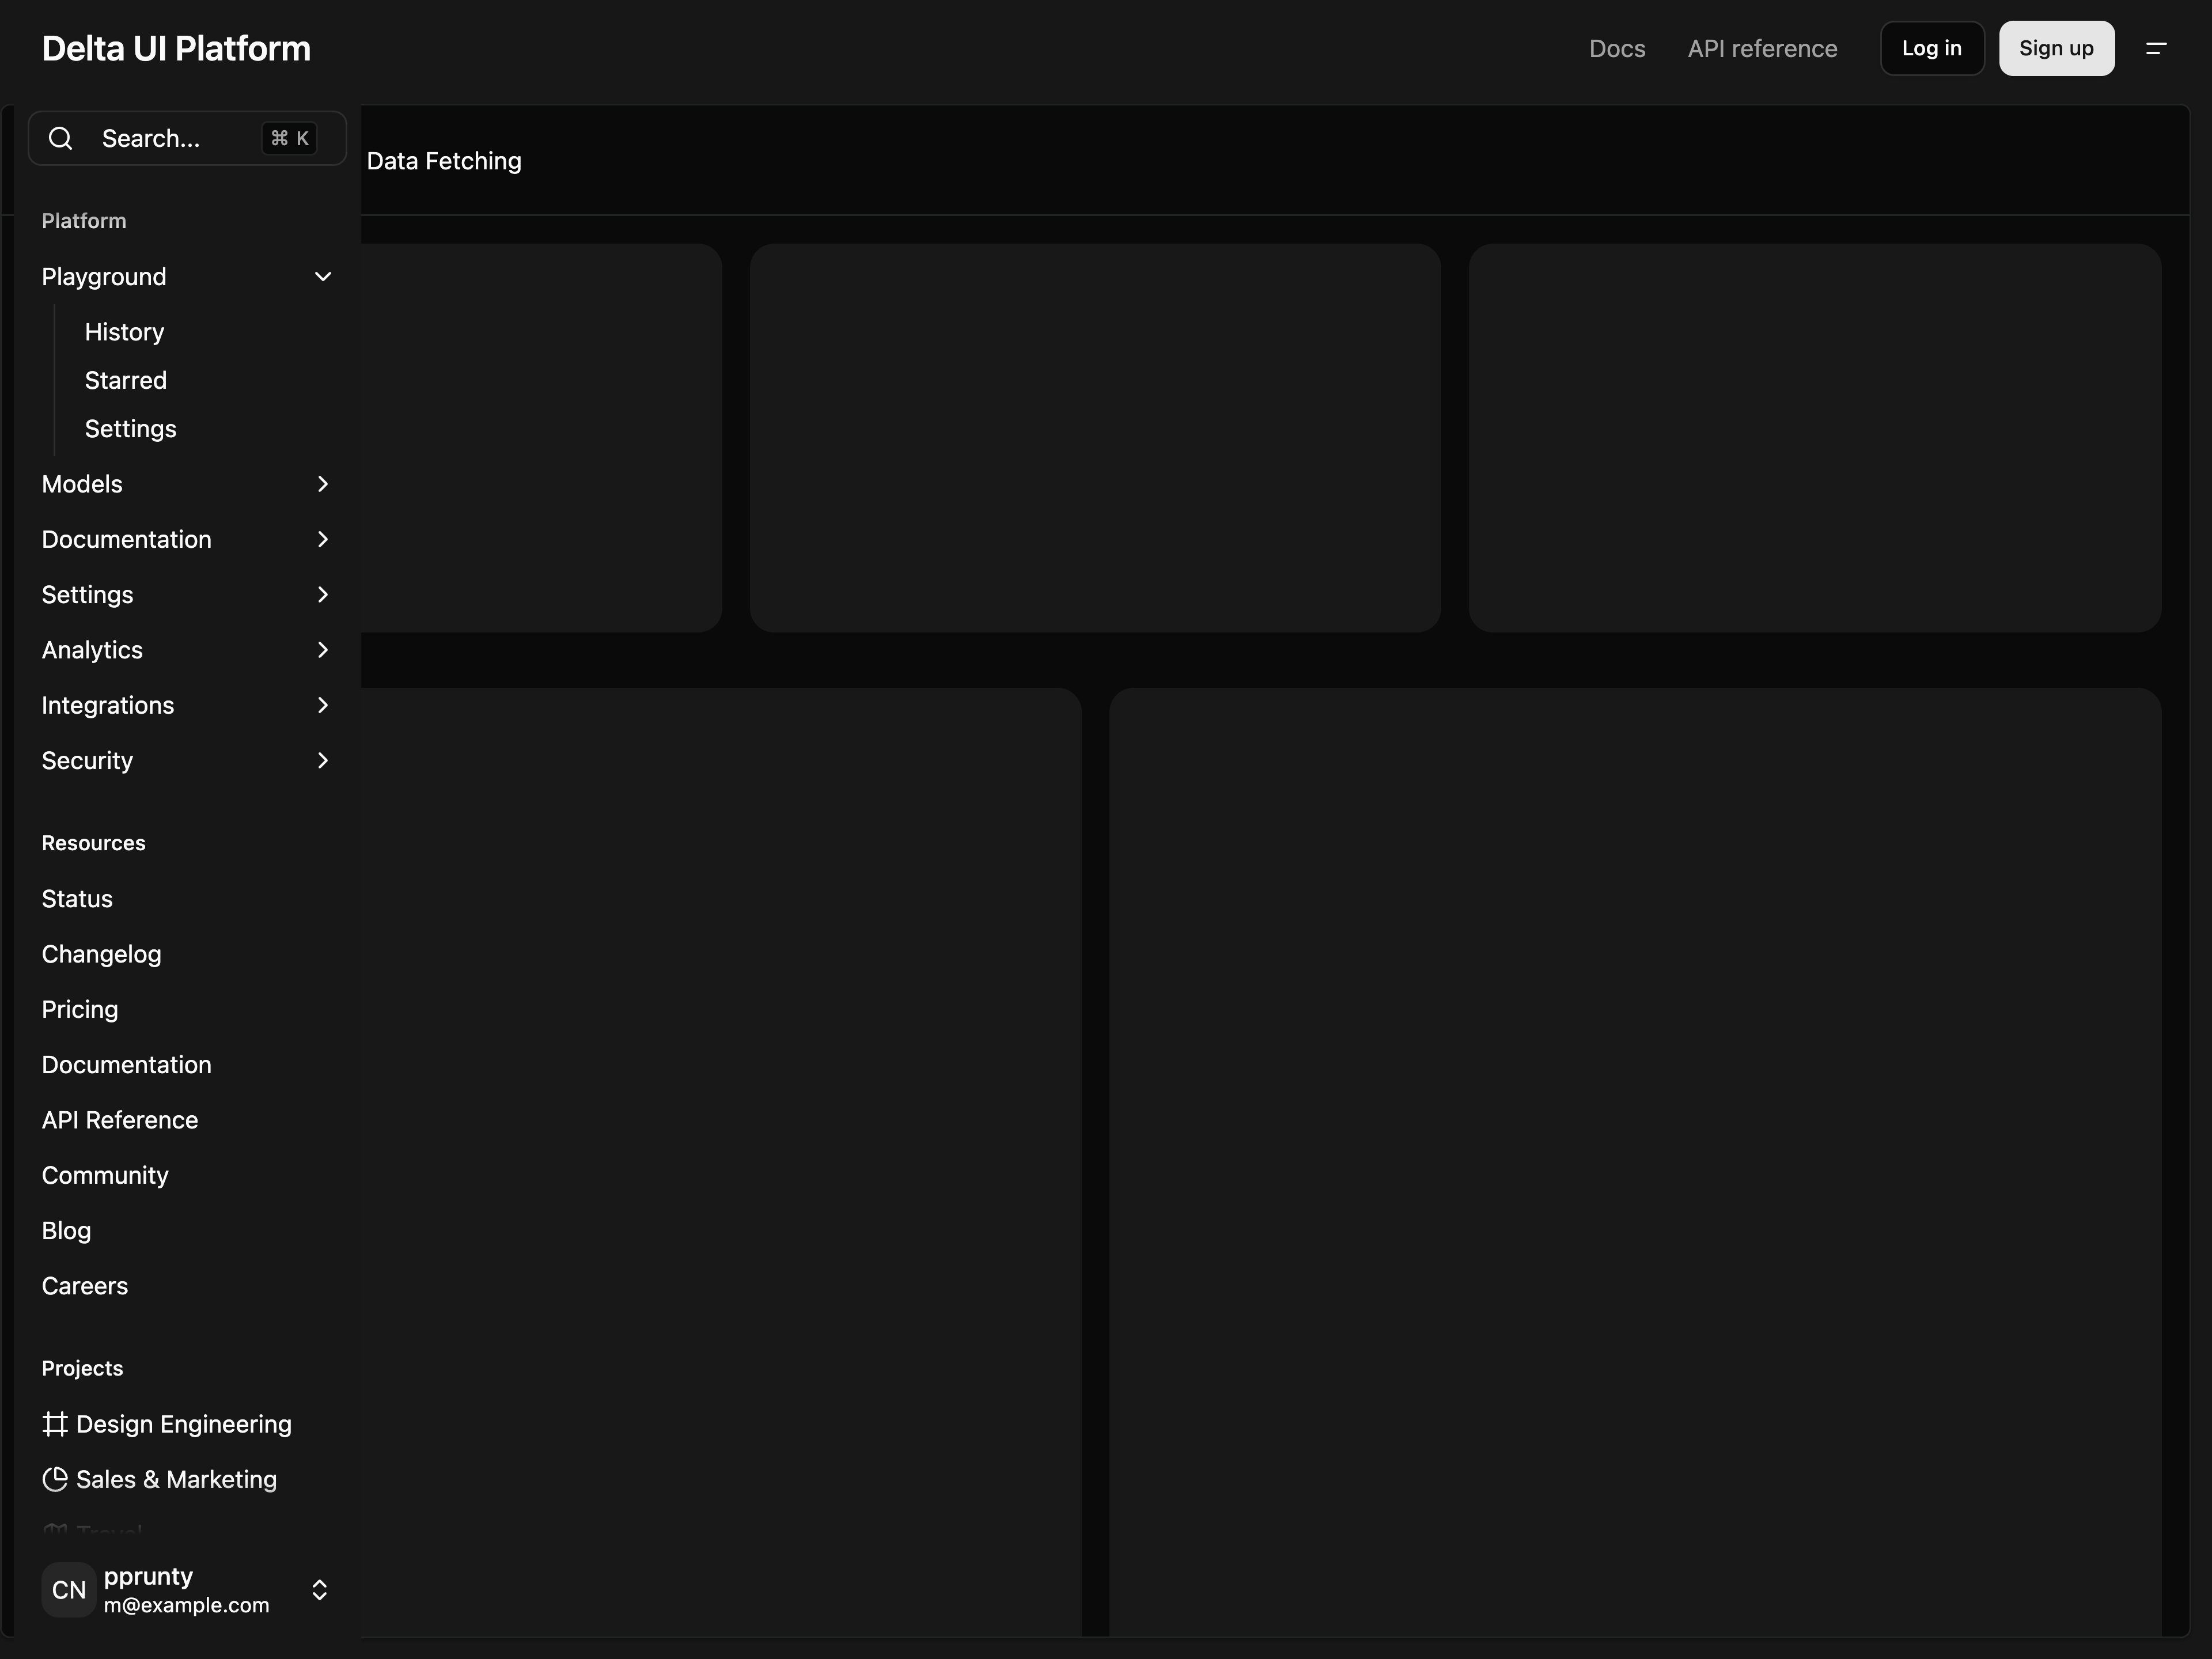Click the pprunty username
This screenshot has height=1659, width=2212.
point(148,1576)
